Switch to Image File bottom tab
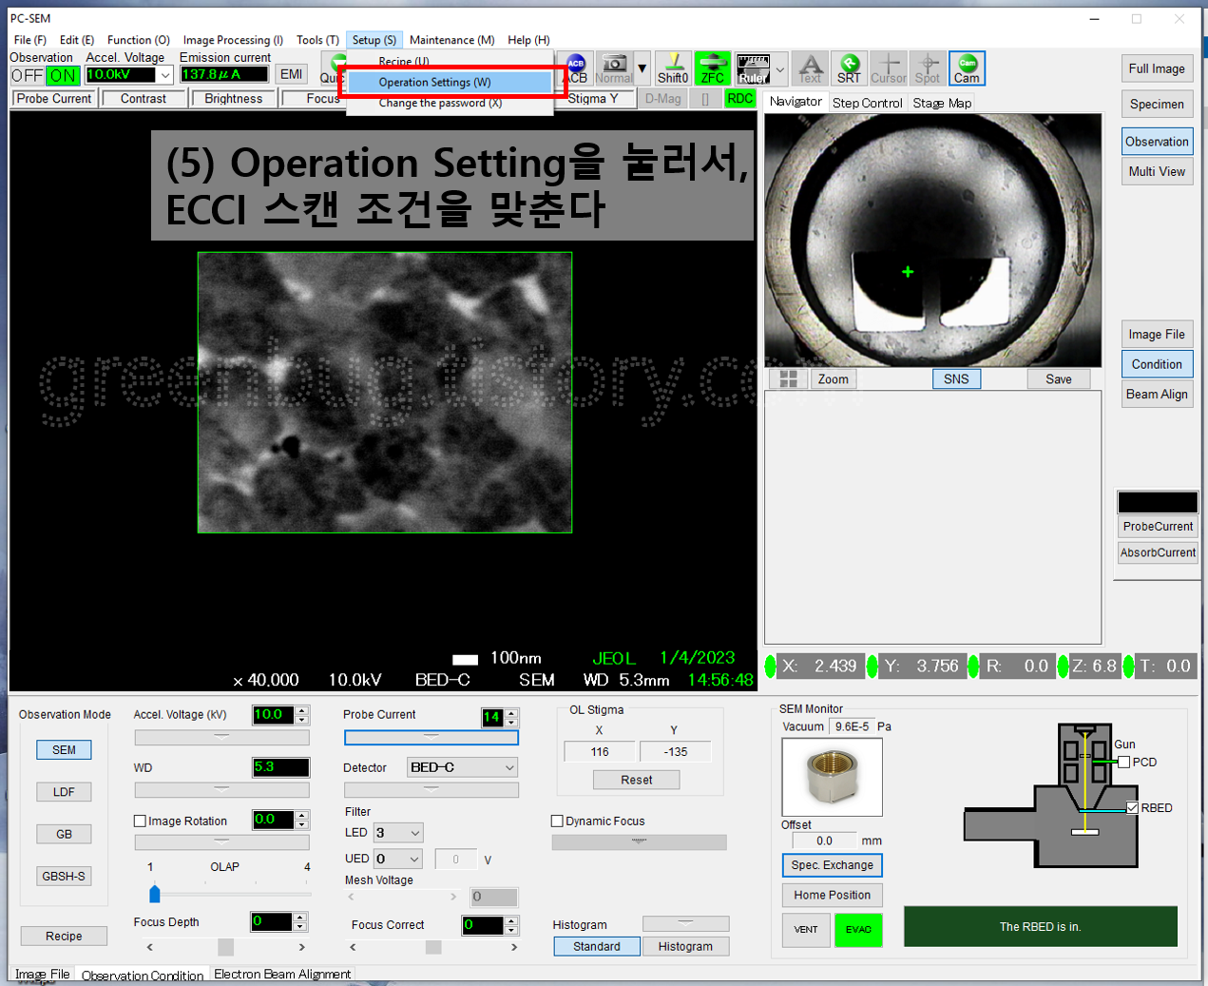Viewport: 1208px width, 986px height. [x=43, y=974]
